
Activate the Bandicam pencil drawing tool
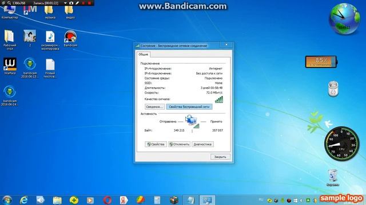[x=77, y=3]
